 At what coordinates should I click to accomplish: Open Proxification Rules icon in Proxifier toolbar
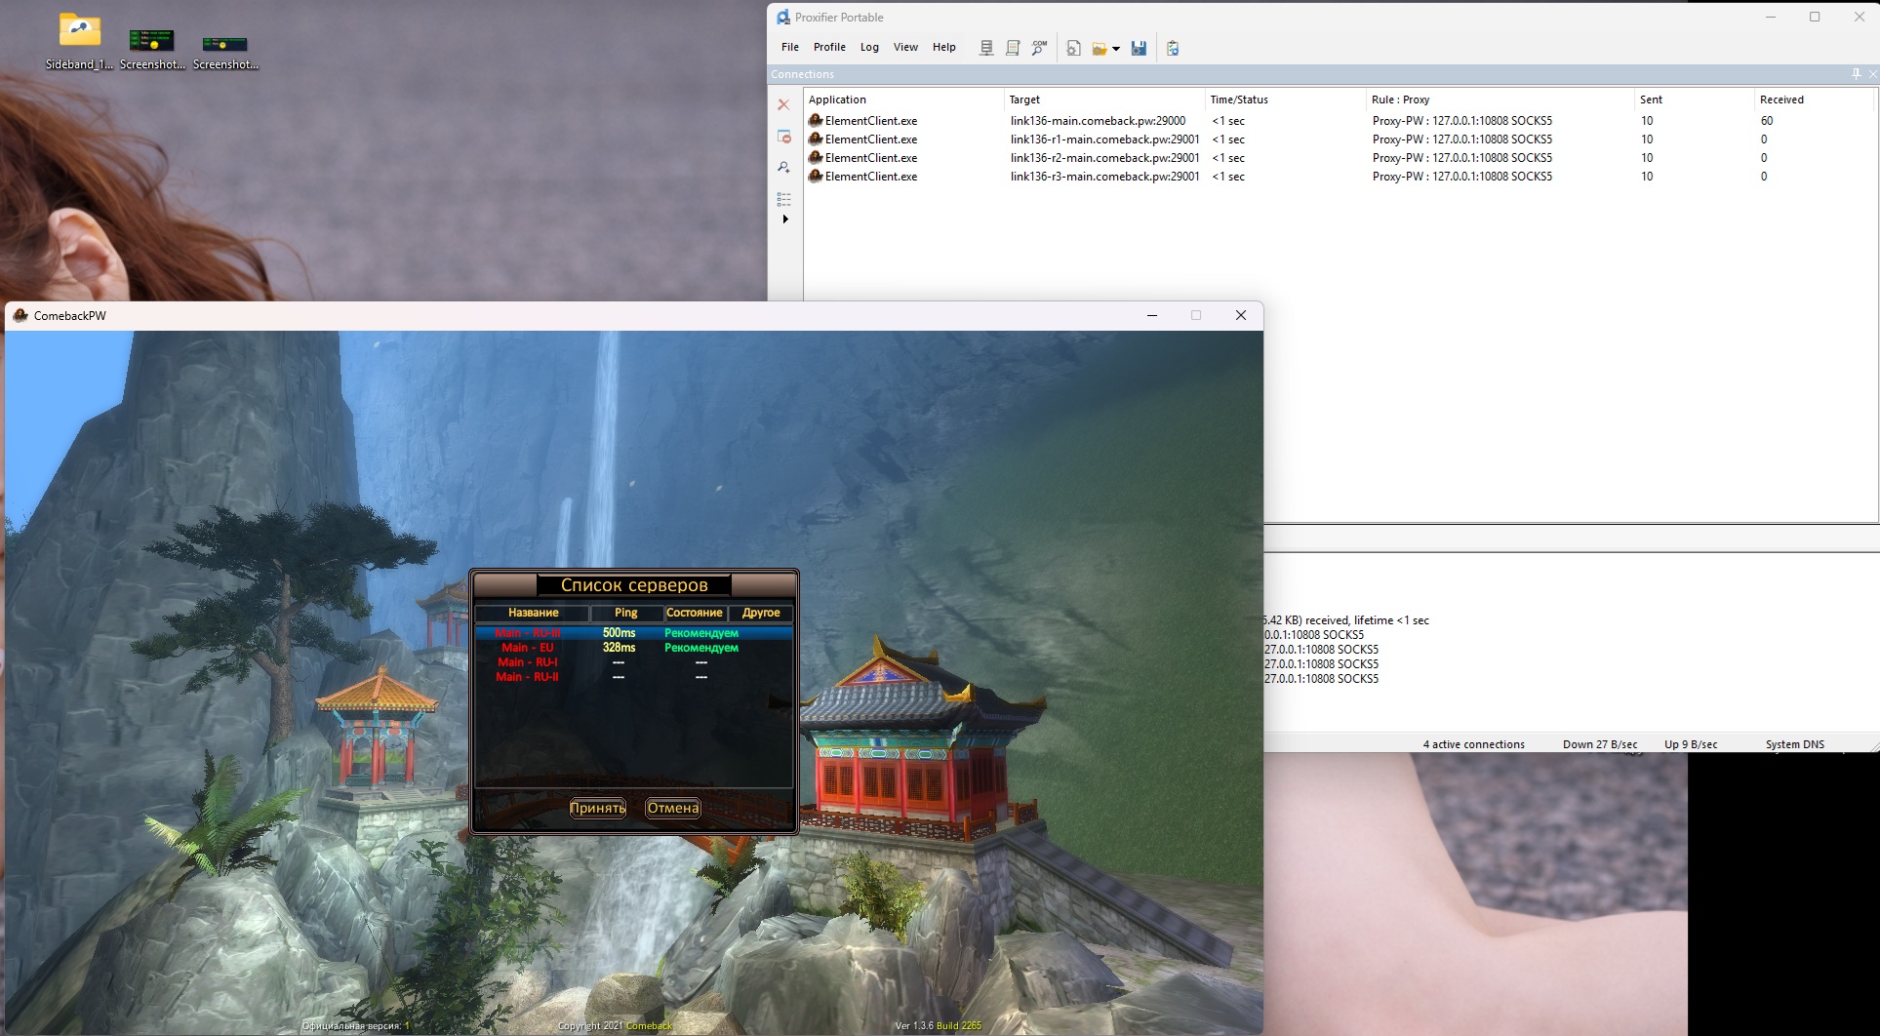click(1013, 48)
